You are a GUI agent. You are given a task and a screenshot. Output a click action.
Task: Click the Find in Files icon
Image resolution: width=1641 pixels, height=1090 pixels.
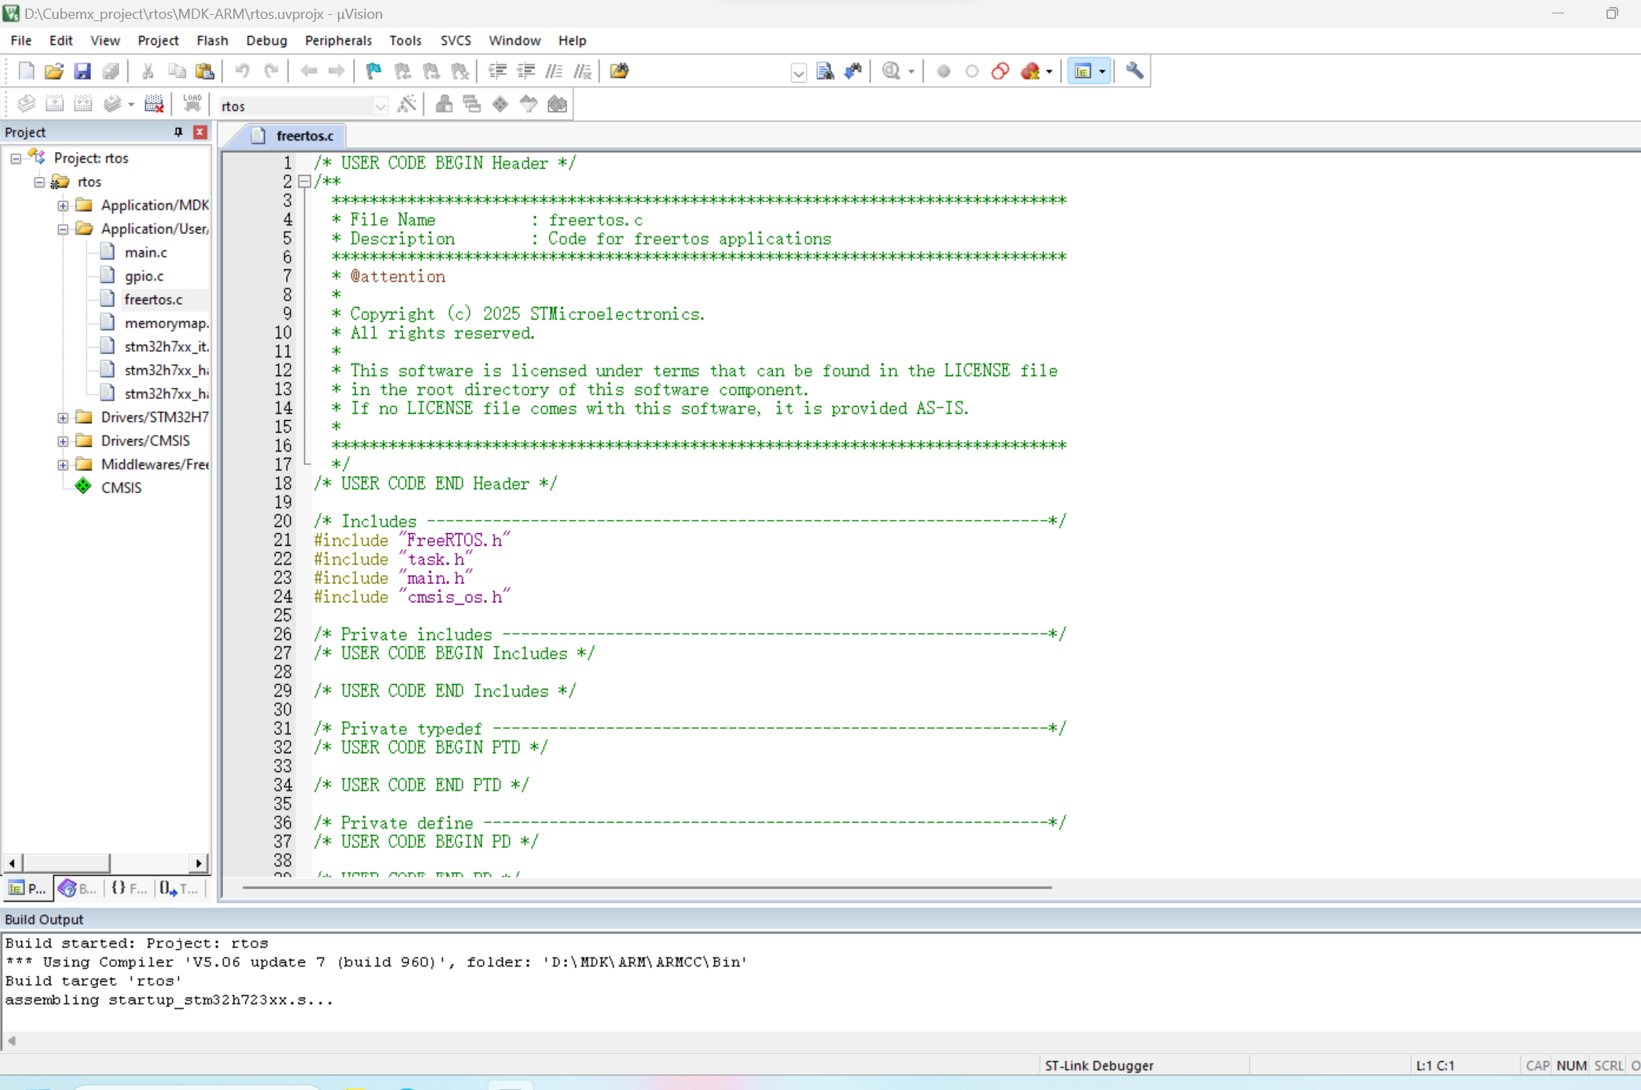[825, 71]
